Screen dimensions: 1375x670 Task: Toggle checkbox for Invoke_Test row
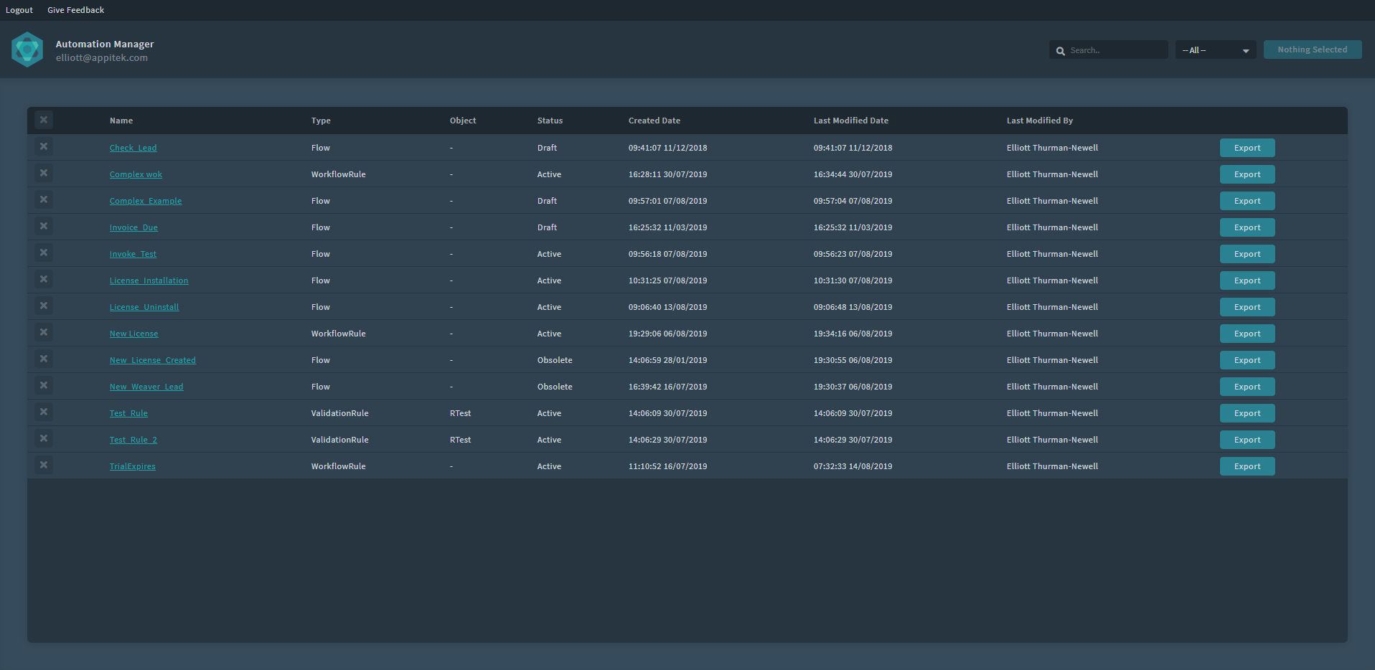[x=44, y=253]
